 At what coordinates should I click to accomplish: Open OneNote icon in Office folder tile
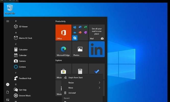pos(86,32)
